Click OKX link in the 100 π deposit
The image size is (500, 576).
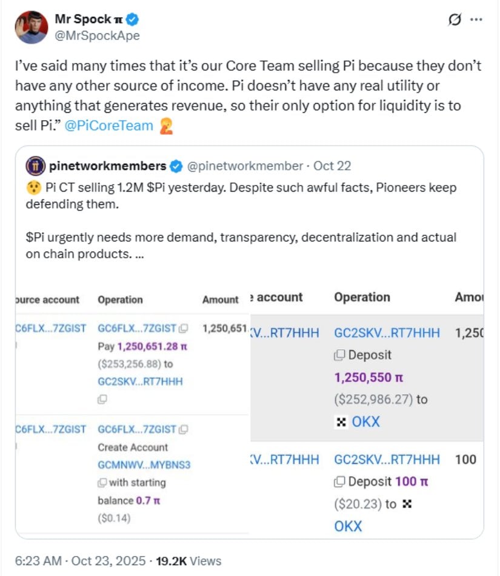tap(348, 526)
